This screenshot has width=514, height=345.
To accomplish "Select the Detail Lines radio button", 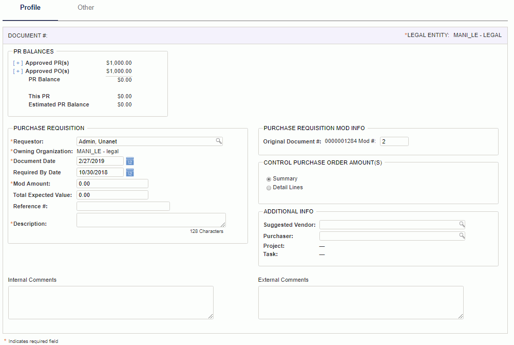I will click(x=269, y=188).
